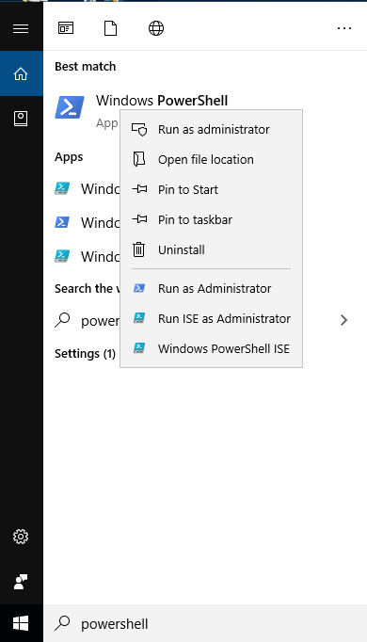Choose Windows PowerShell ISE entry
The image size is (367, 642).
click(211, 349)
